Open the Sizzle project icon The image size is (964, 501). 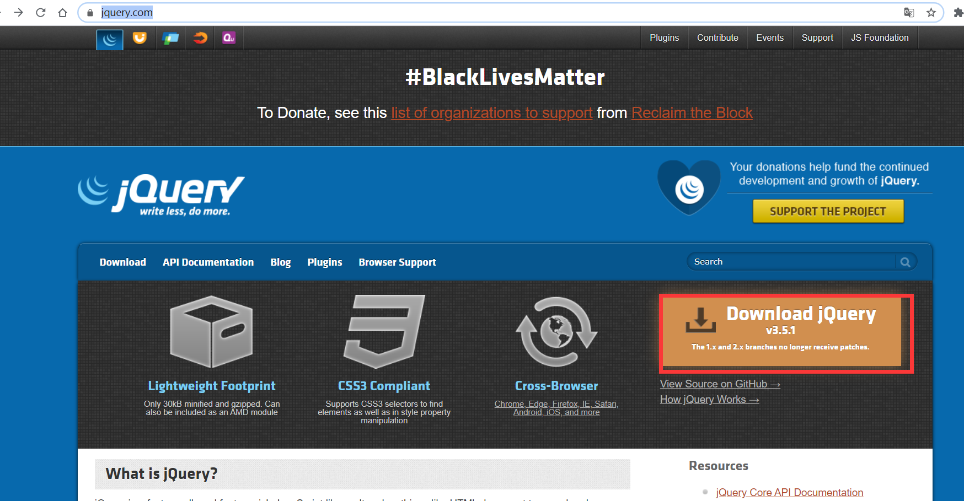tap(200, 37)
